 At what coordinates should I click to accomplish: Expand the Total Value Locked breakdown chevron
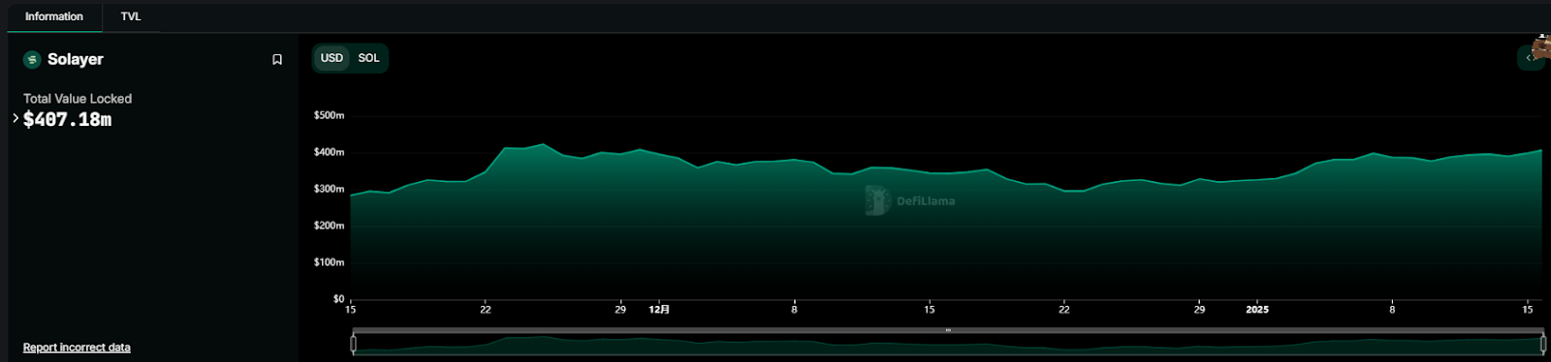(x=16, y=118)
